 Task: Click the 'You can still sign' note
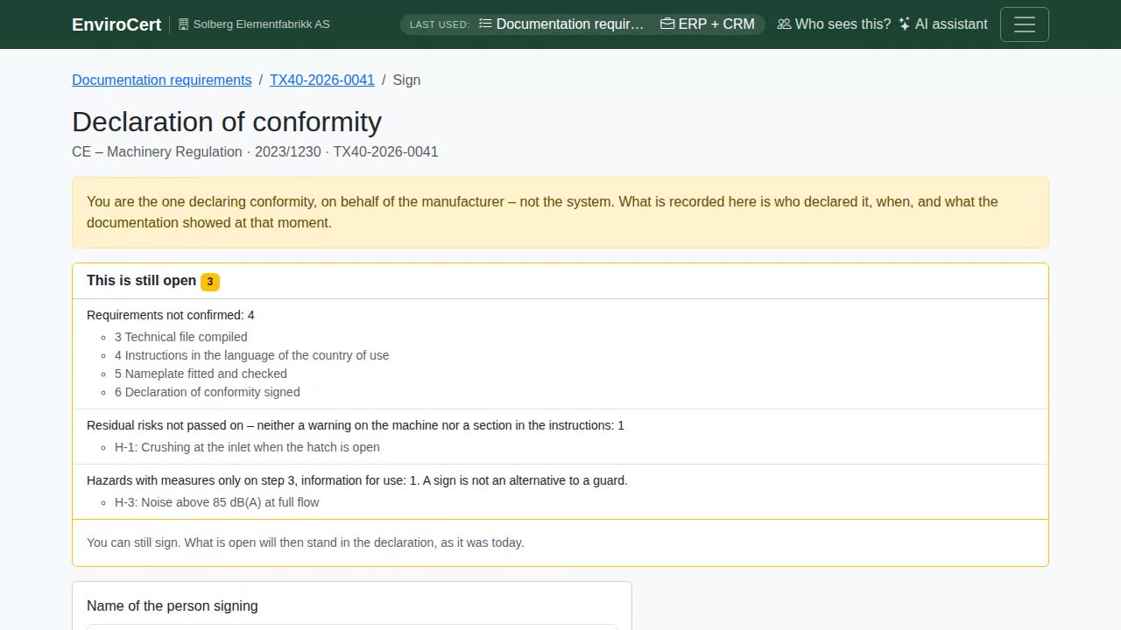pos(306,542)
